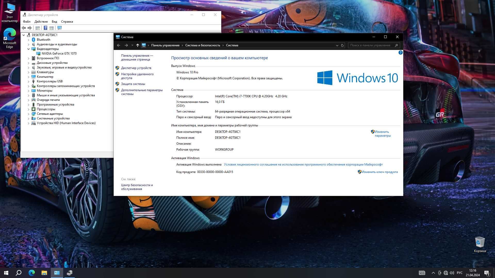Go to control panel home page link
Screen dimensions: 495x278
(137, 57)
